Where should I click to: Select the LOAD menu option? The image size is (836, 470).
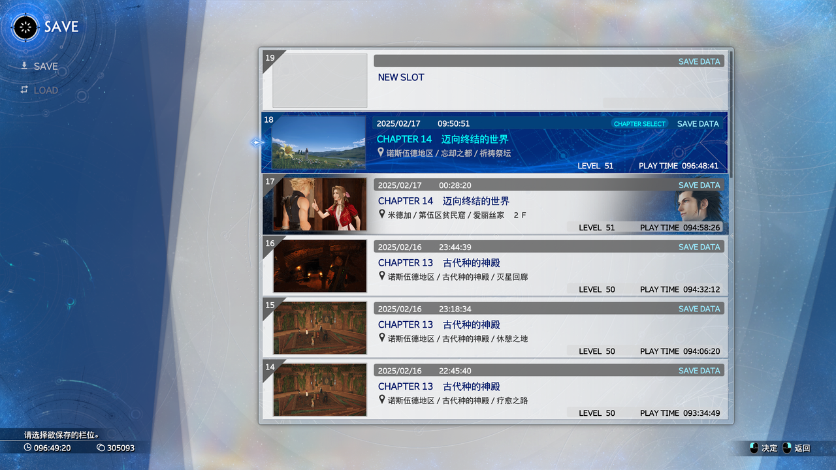pos(46,90)
